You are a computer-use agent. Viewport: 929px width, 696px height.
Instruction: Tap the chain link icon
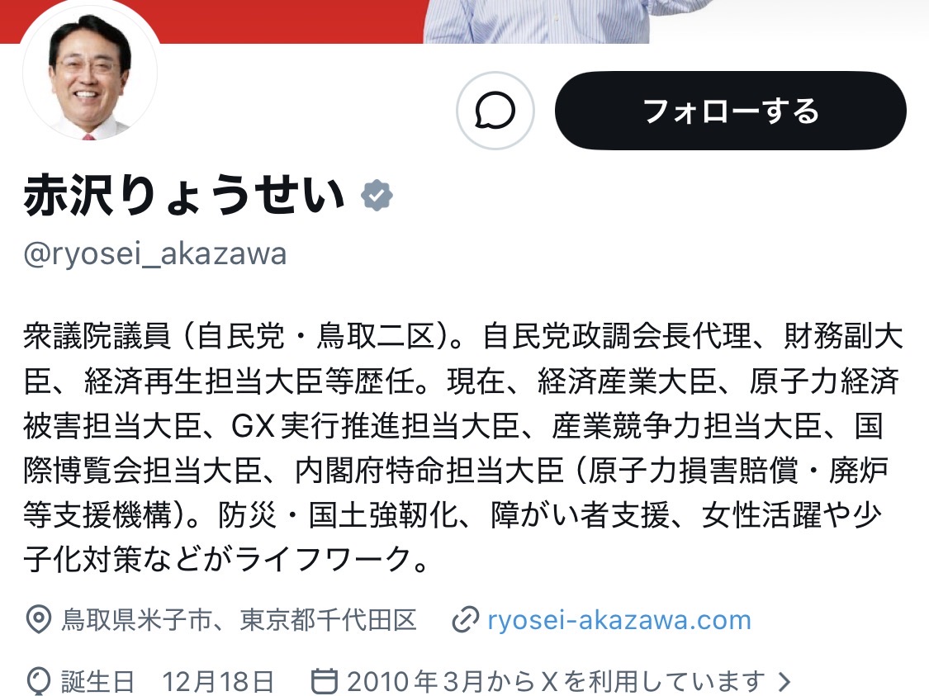tap(465, 620)
